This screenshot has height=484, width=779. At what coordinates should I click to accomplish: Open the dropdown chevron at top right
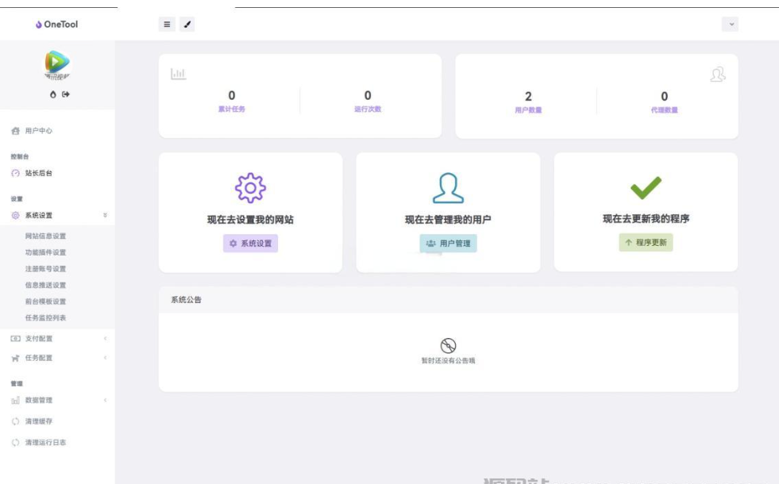pyautogui.click(x=733, y=25)
